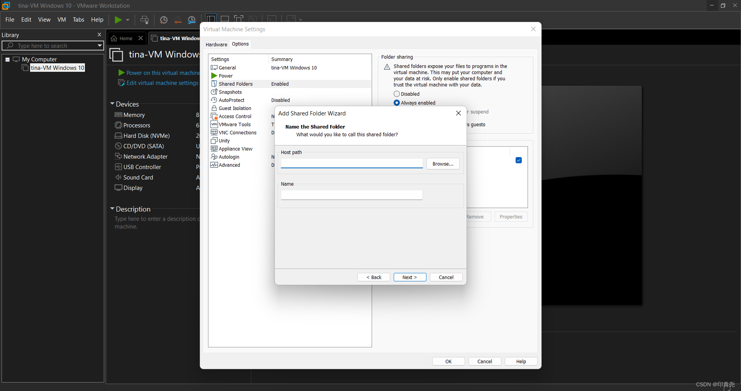Open the Snapshot Manager wrench-clock icon
Viewport: 741px width, 391px height.
pyautogui.click(x=192, y=20)
